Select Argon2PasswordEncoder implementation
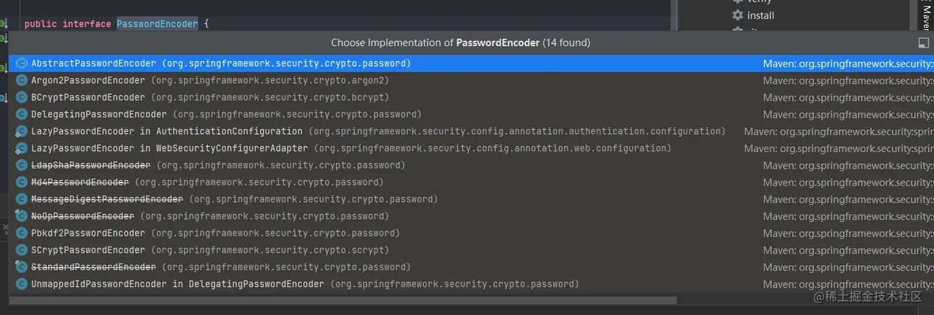The height and width of the screenshot is (315, 934). click(88, 80)
